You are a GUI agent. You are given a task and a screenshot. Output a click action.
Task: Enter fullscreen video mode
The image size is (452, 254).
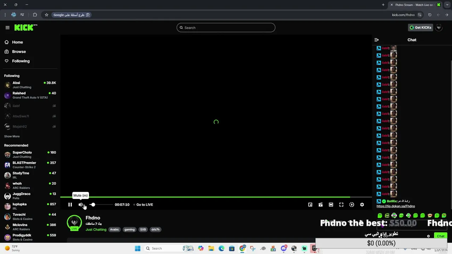coord(341,205)
